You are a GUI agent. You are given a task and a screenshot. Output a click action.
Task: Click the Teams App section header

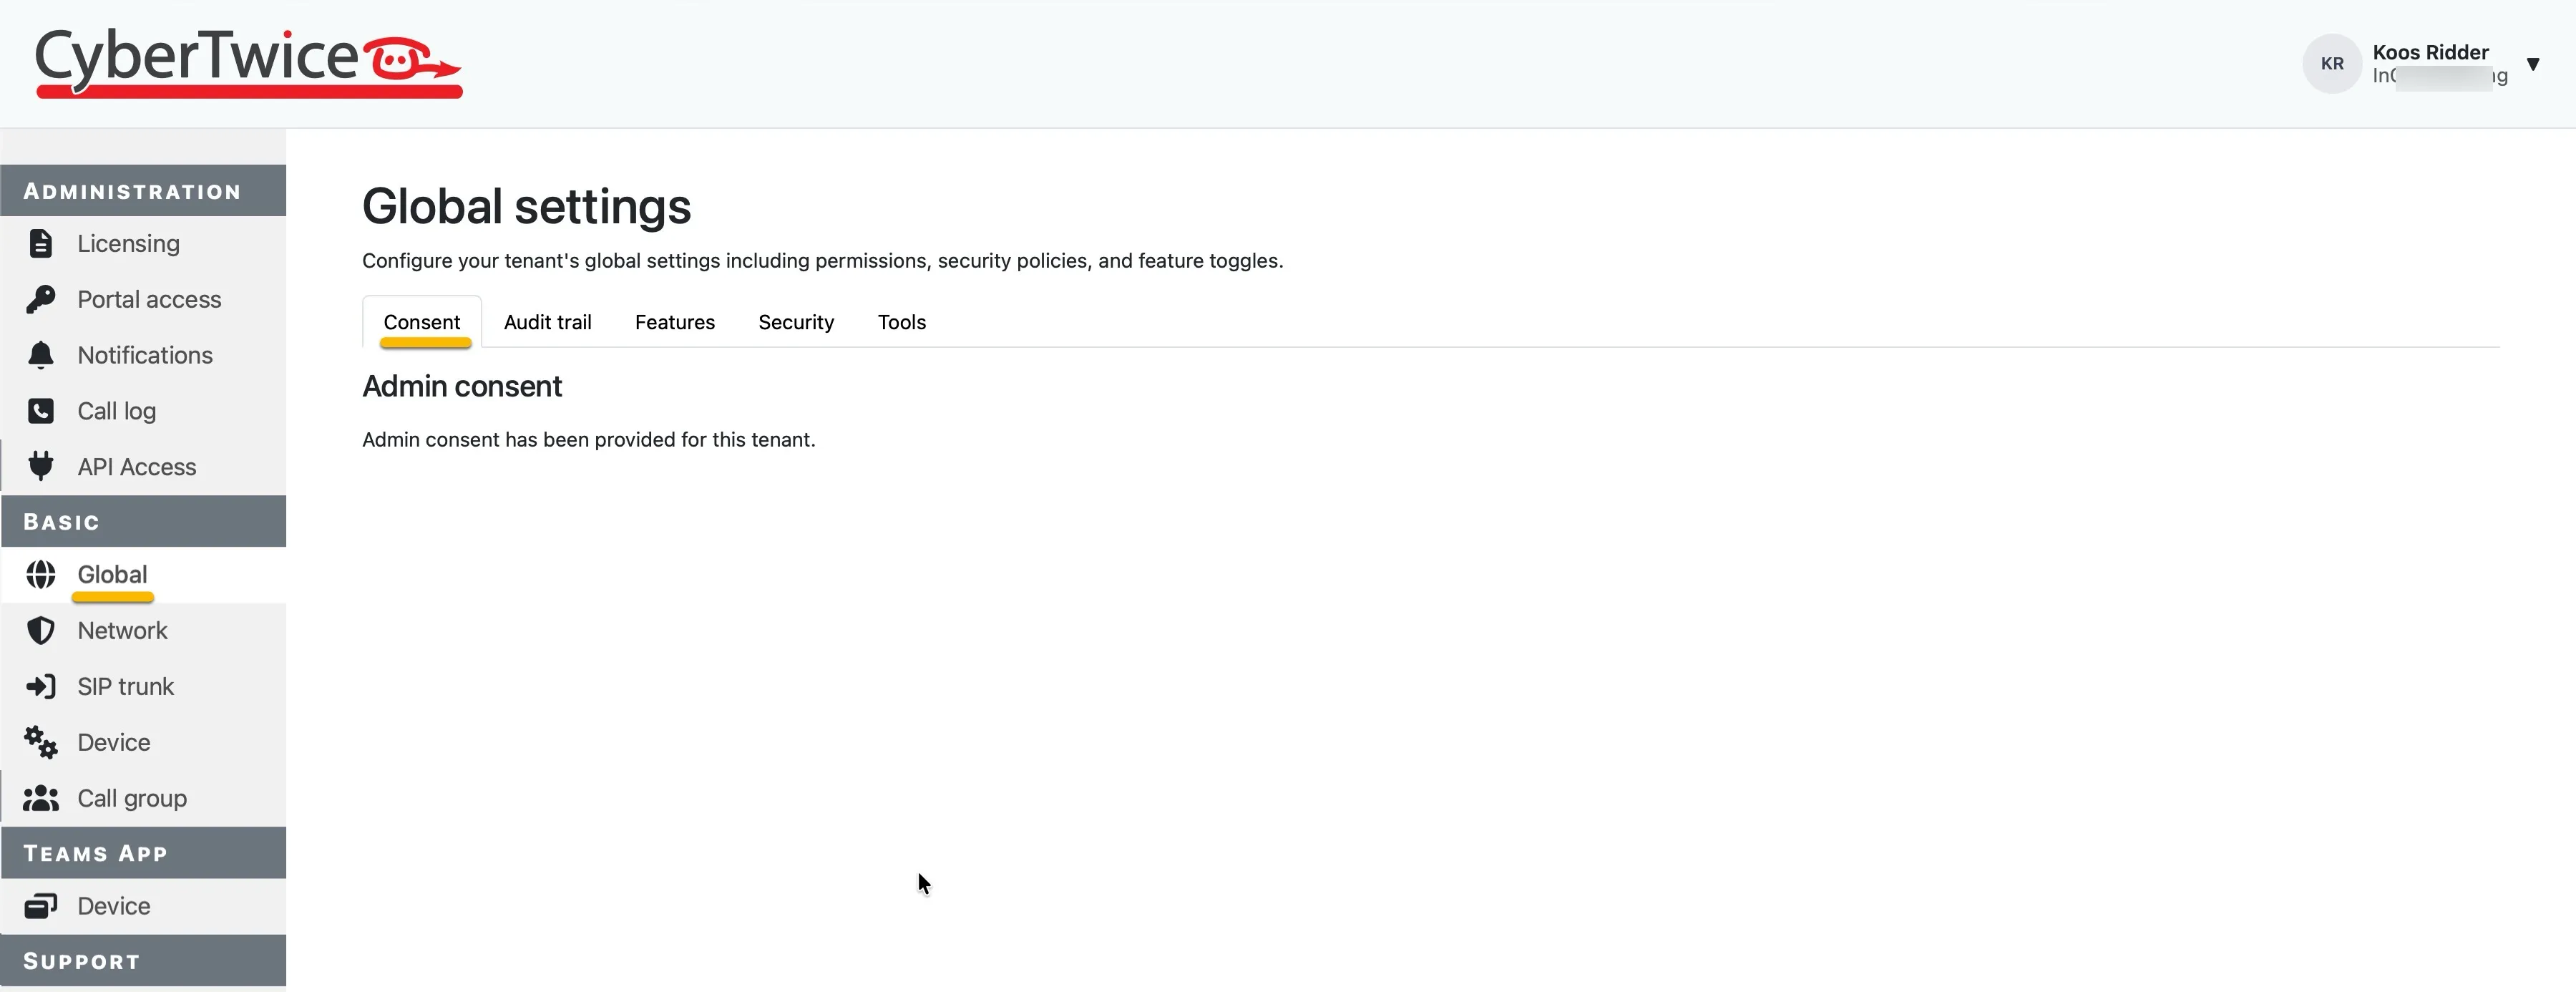(143, 853)
